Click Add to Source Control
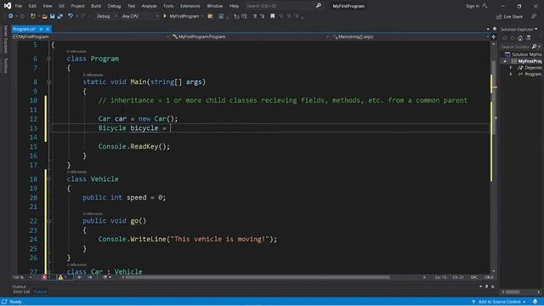Image resolution: width=544 pixels, height=306 pixels. pos(499,302)
